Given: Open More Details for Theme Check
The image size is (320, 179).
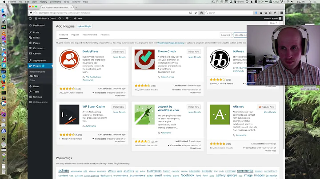Looking at the screenshot, I should point(195,57).
